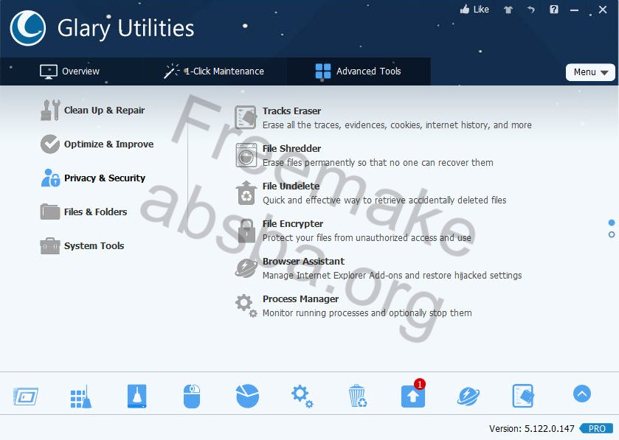Screen dimensions: 619x440
Task: Open Files & Folders category
Action: point(83,212)
